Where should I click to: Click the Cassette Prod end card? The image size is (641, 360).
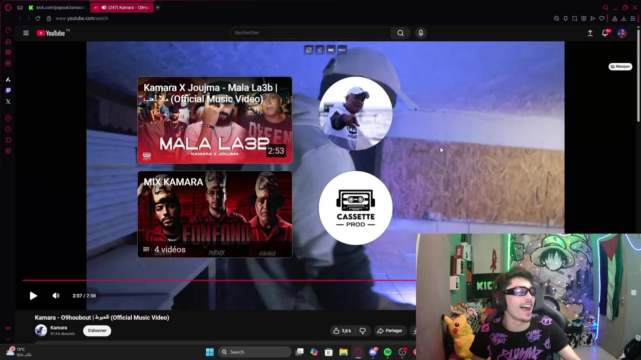(356, 208)
